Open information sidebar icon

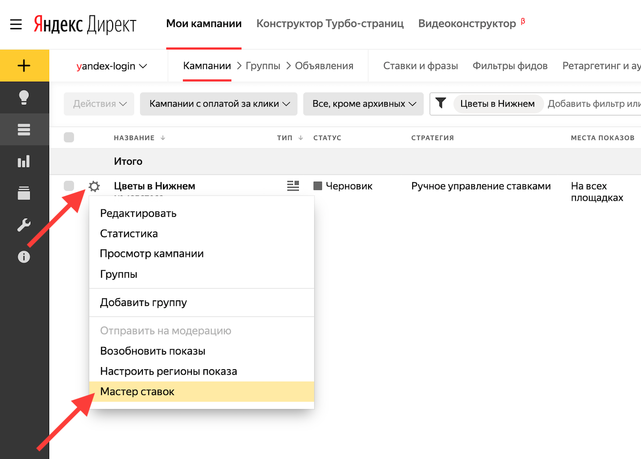click(x=24, y=257)
